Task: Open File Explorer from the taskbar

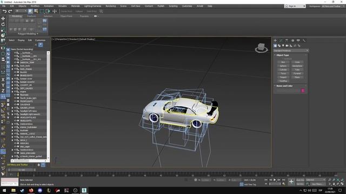Action: pos(14,190)
